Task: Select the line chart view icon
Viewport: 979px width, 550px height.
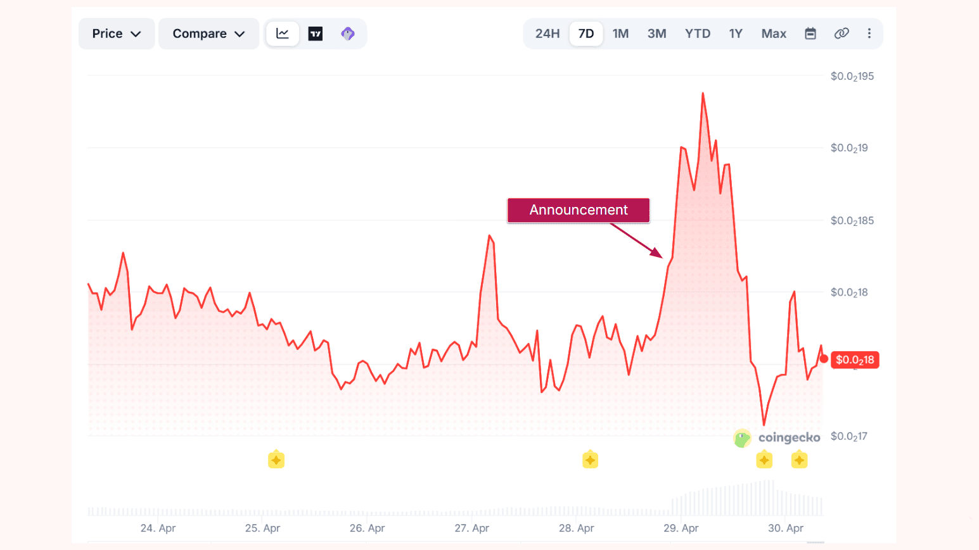Action: (x=282, y=34)
